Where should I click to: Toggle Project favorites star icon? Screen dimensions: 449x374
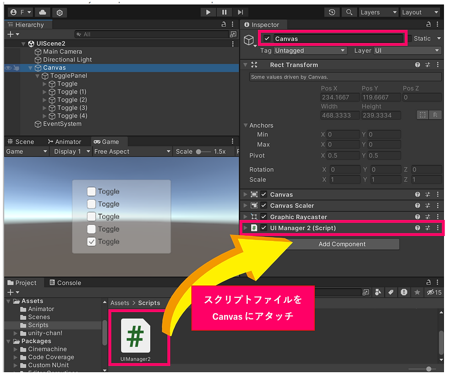417,292
